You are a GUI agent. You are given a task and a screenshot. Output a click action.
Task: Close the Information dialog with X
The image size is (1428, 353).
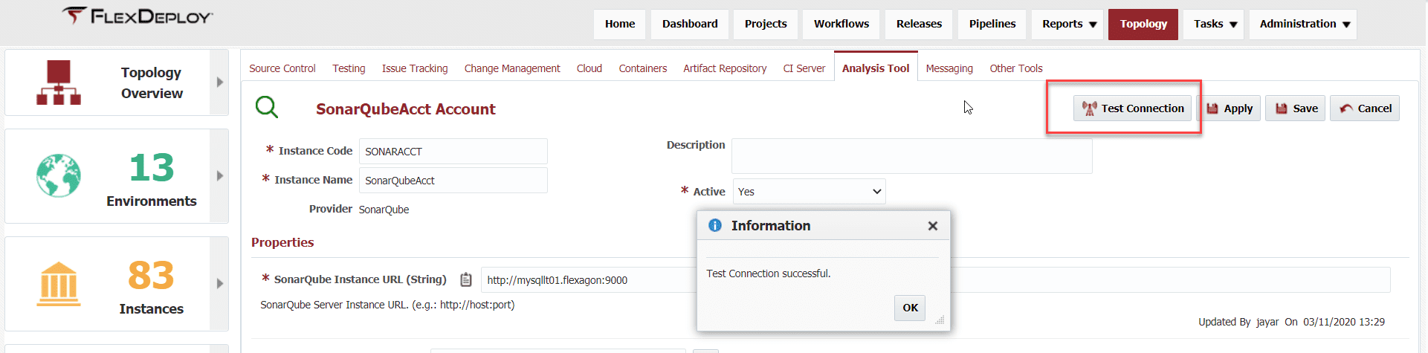[932, 226]
